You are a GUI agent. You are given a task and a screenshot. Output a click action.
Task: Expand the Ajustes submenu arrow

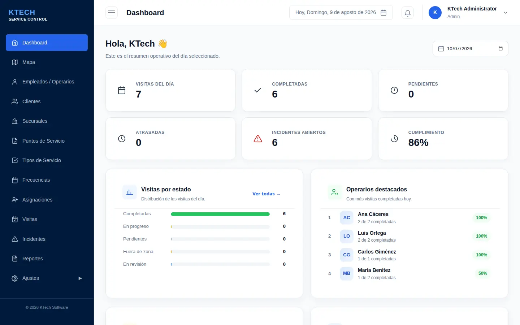pos(80,278)
